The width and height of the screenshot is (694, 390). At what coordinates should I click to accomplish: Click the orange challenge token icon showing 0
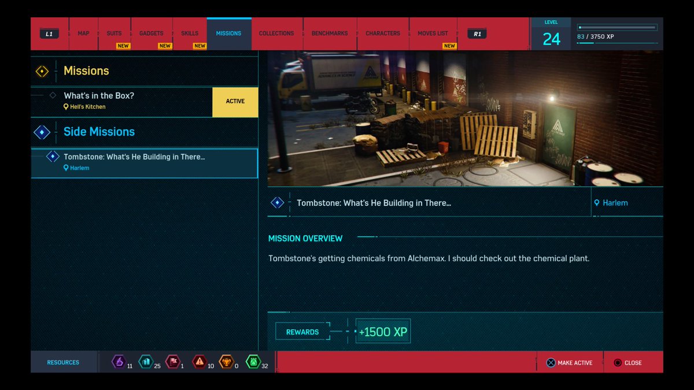[226, 362]
